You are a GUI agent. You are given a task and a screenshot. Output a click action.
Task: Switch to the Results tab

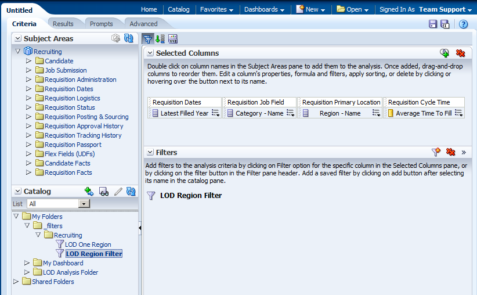pyautogui.click(x=63, y=24)
